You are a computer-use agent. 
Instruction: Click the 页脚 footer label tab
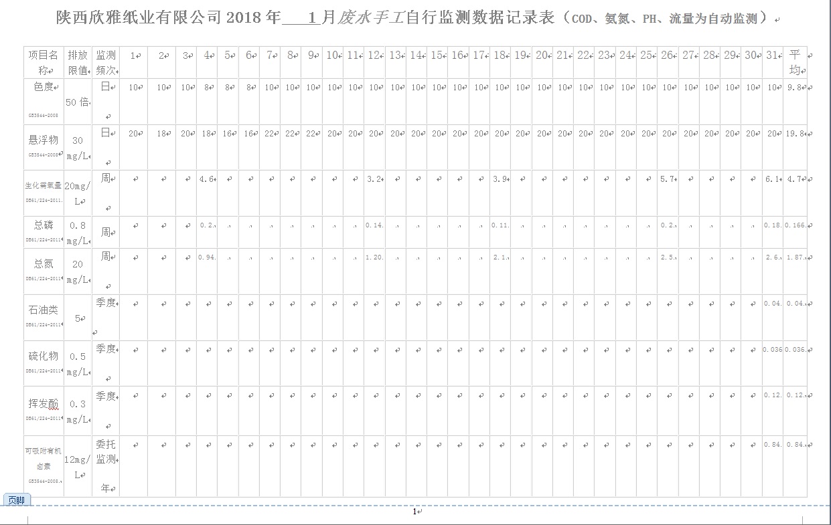click(17, 500)
